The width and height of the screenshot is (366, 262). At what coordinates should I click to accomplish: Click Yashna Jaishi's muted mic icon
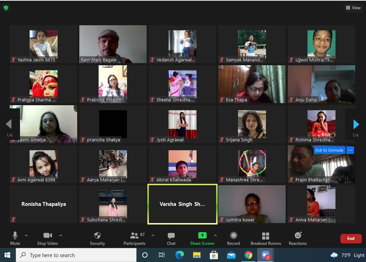tap(14, 60)
